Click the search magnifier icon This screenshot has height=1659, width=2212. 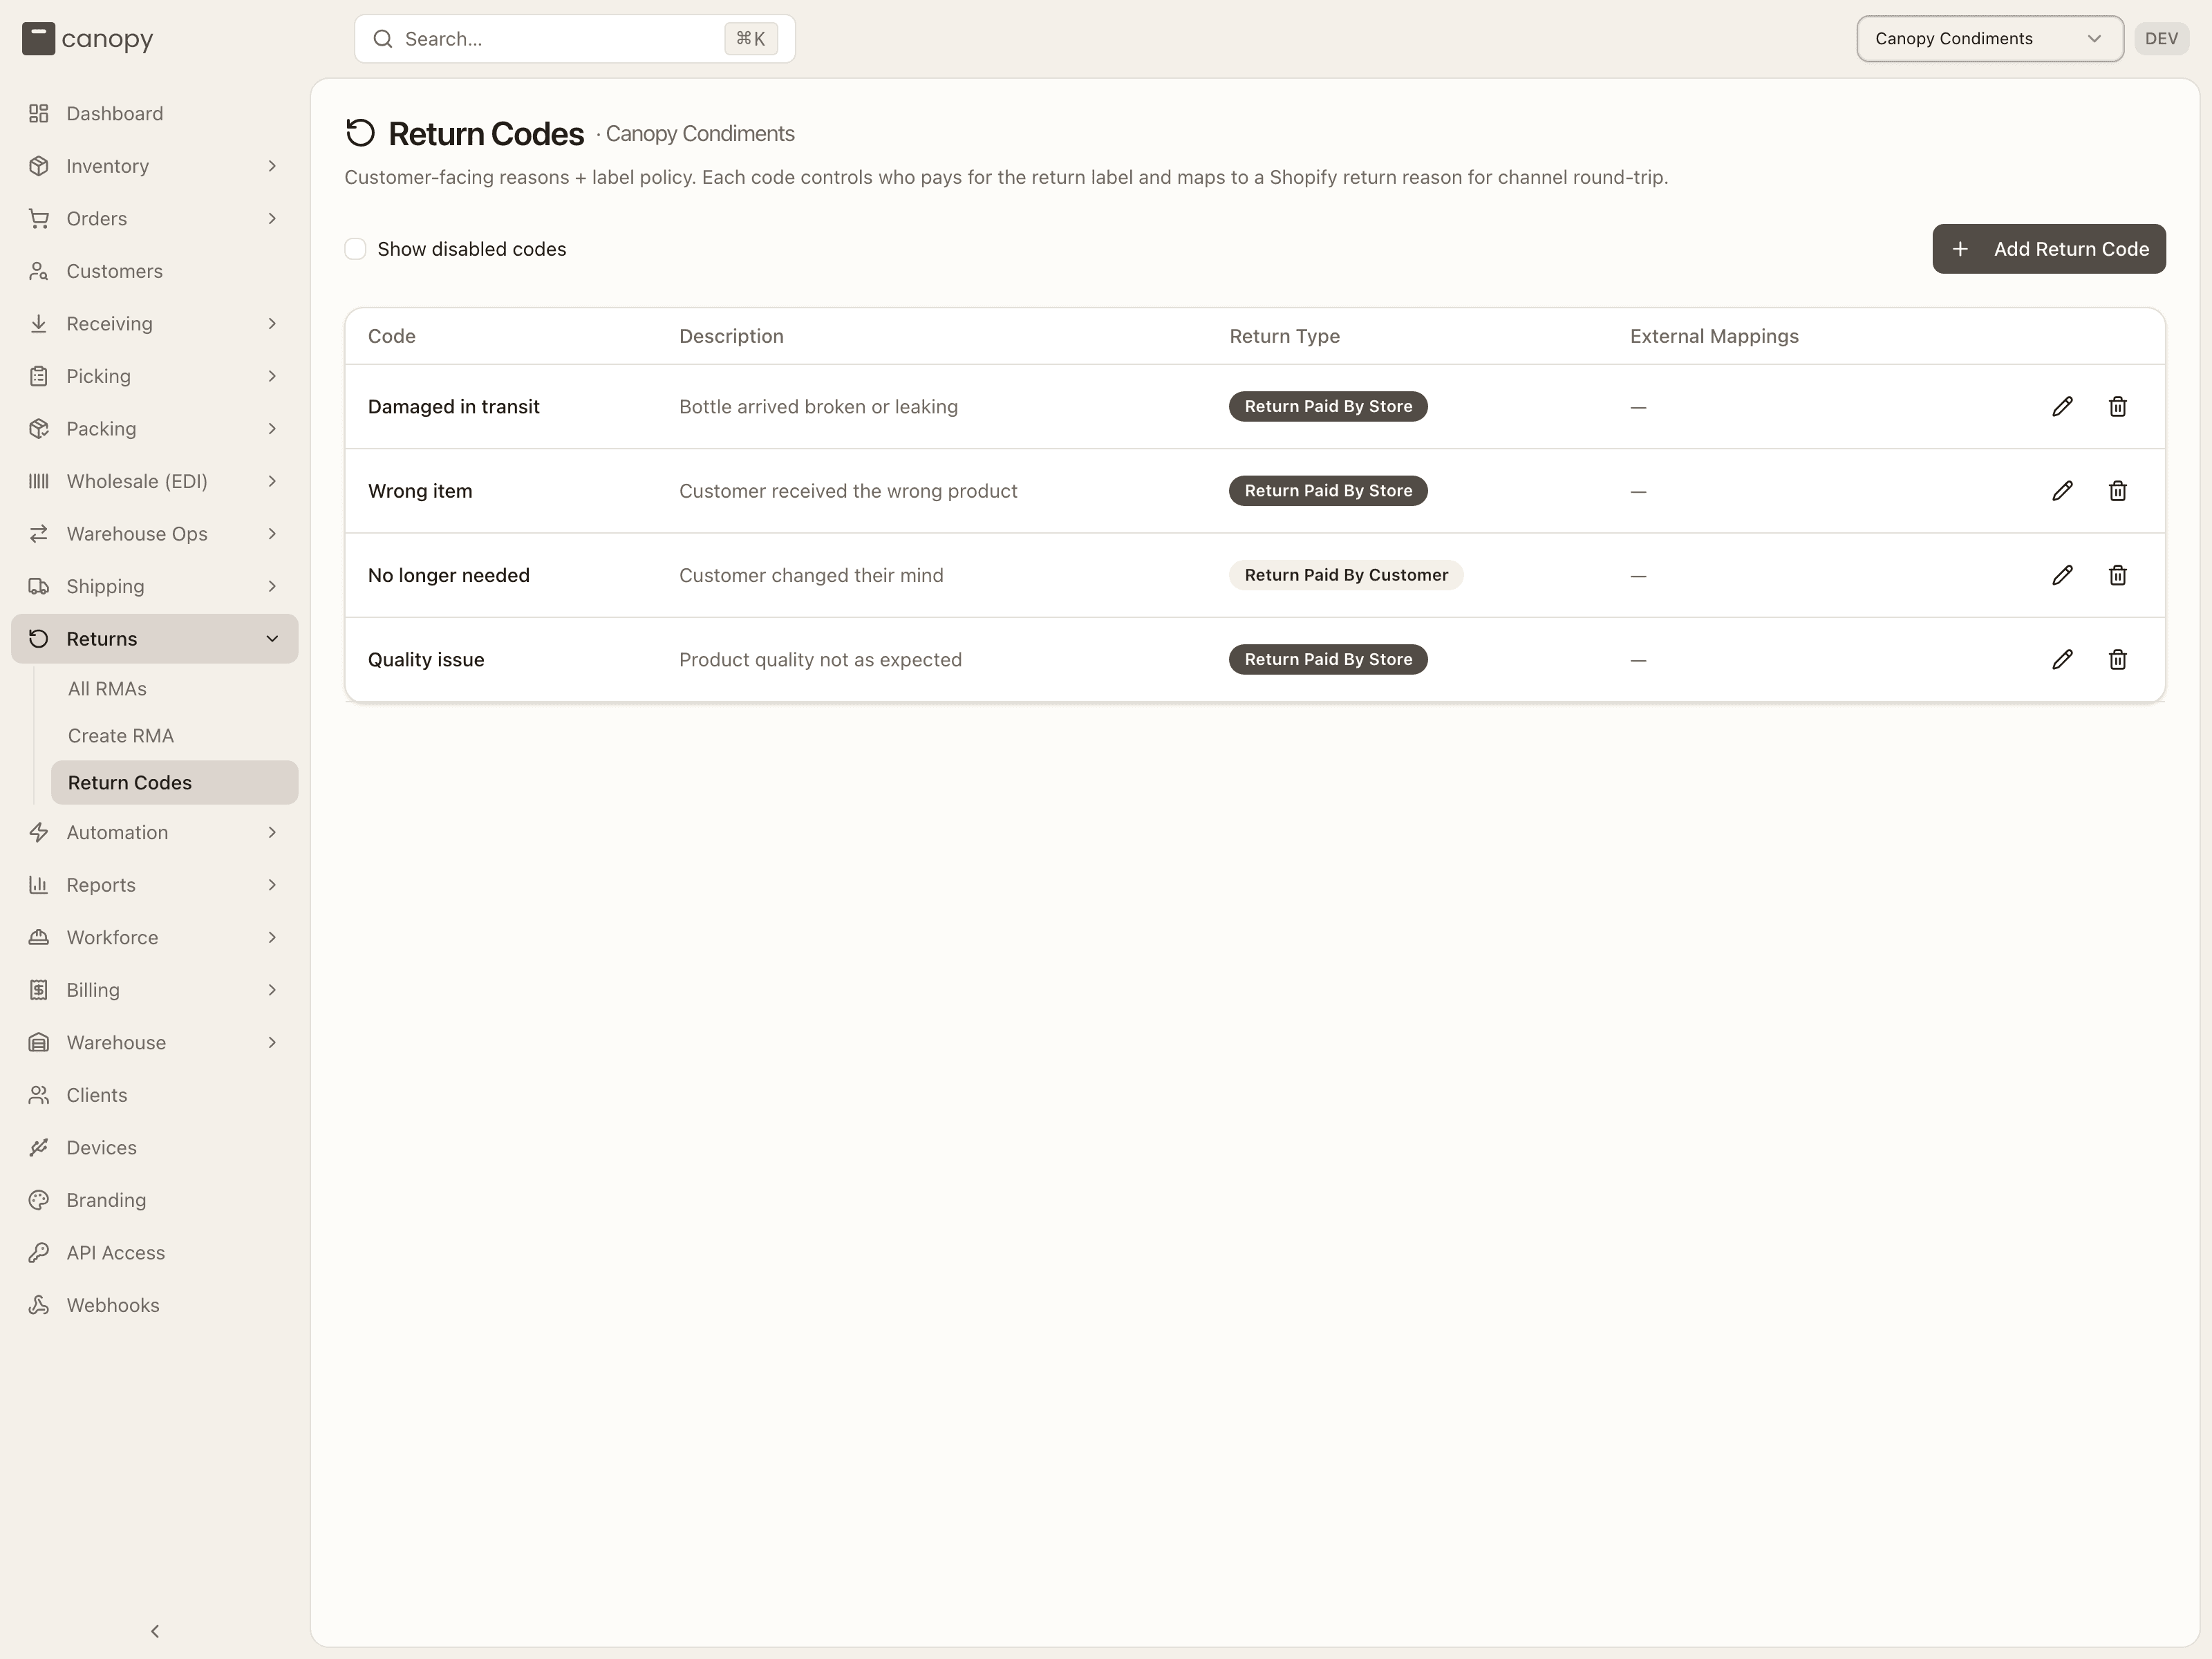(383, 39)
